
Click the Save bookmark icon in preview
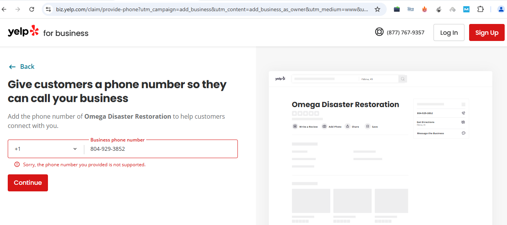click(367, 126)
